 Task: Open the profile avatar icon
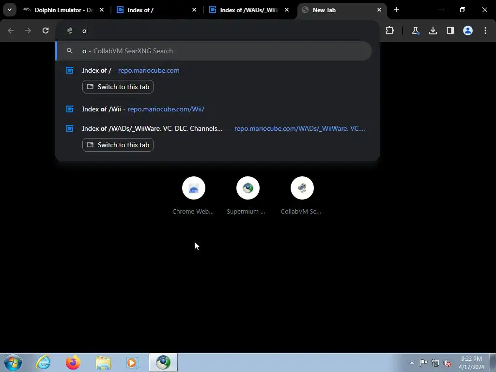click(x=468, y=31)
